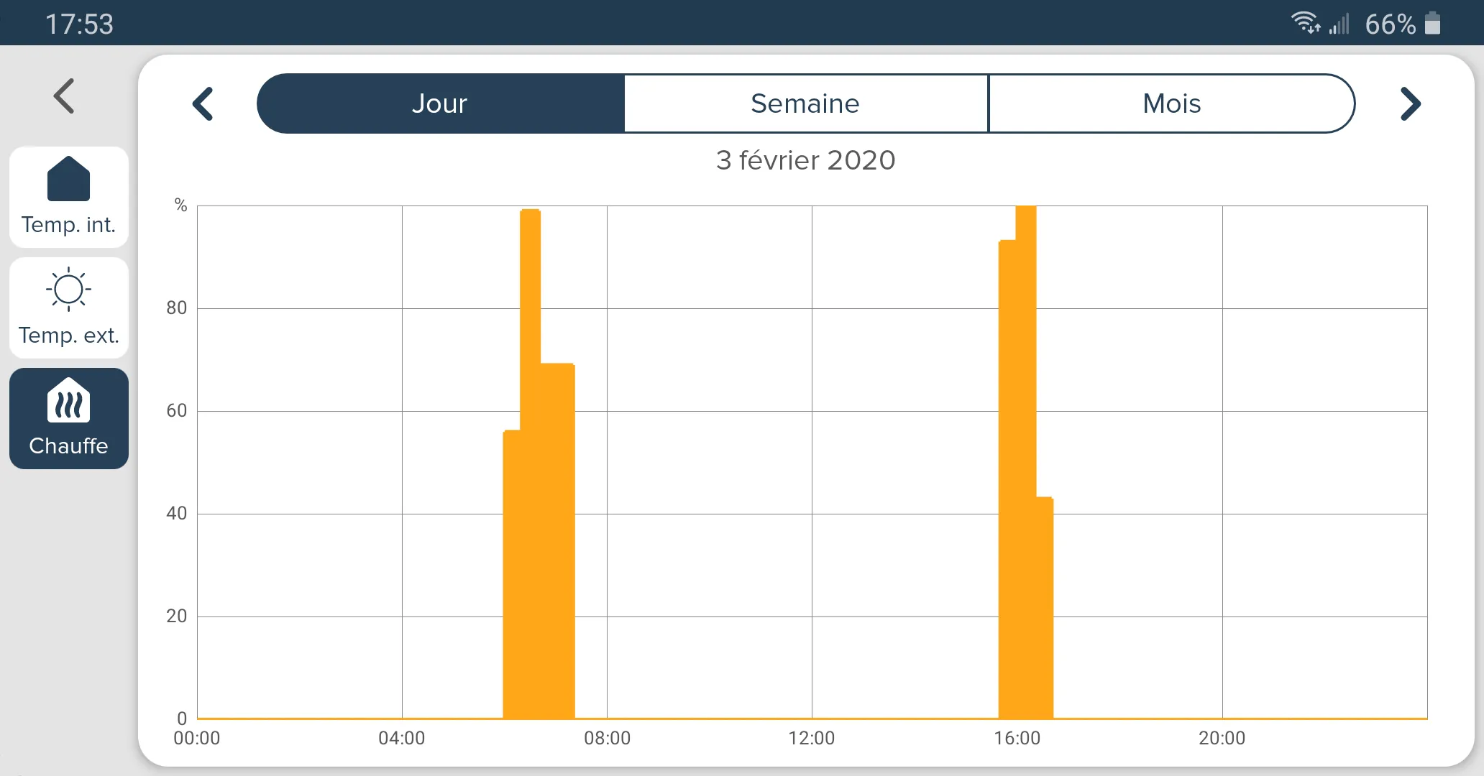1484x776 pixels.
Task: Tap the 20:00 axis label
Action: point(1222,738)
